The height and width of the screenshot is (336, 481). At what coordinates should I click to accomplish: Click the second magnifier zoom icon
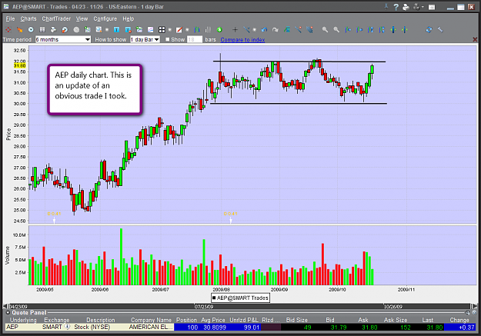point(336,30)
